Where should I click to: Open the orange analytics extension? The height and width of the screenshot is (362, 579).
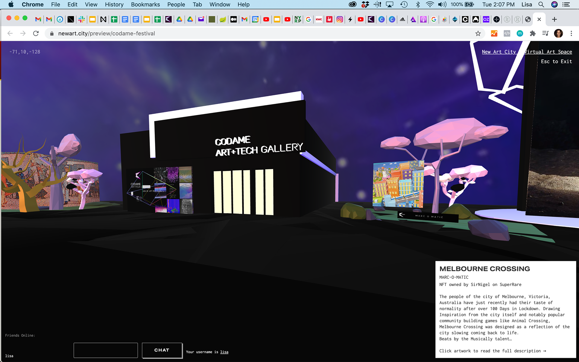(494, 33)
